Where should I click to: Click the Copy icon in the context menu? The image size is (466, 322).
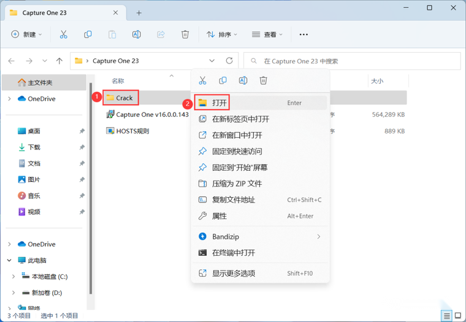click(x=223, y=80)
